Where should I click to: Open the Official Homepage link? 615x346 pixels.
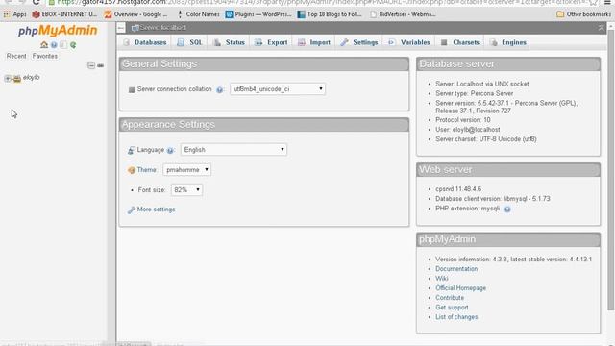pyautogui.click(x=460, y=288)
